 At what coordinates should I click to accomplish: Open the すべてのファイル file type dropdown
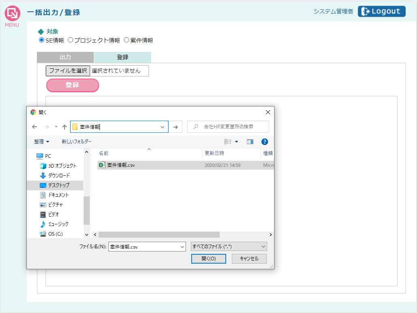(x=229, y=247)
